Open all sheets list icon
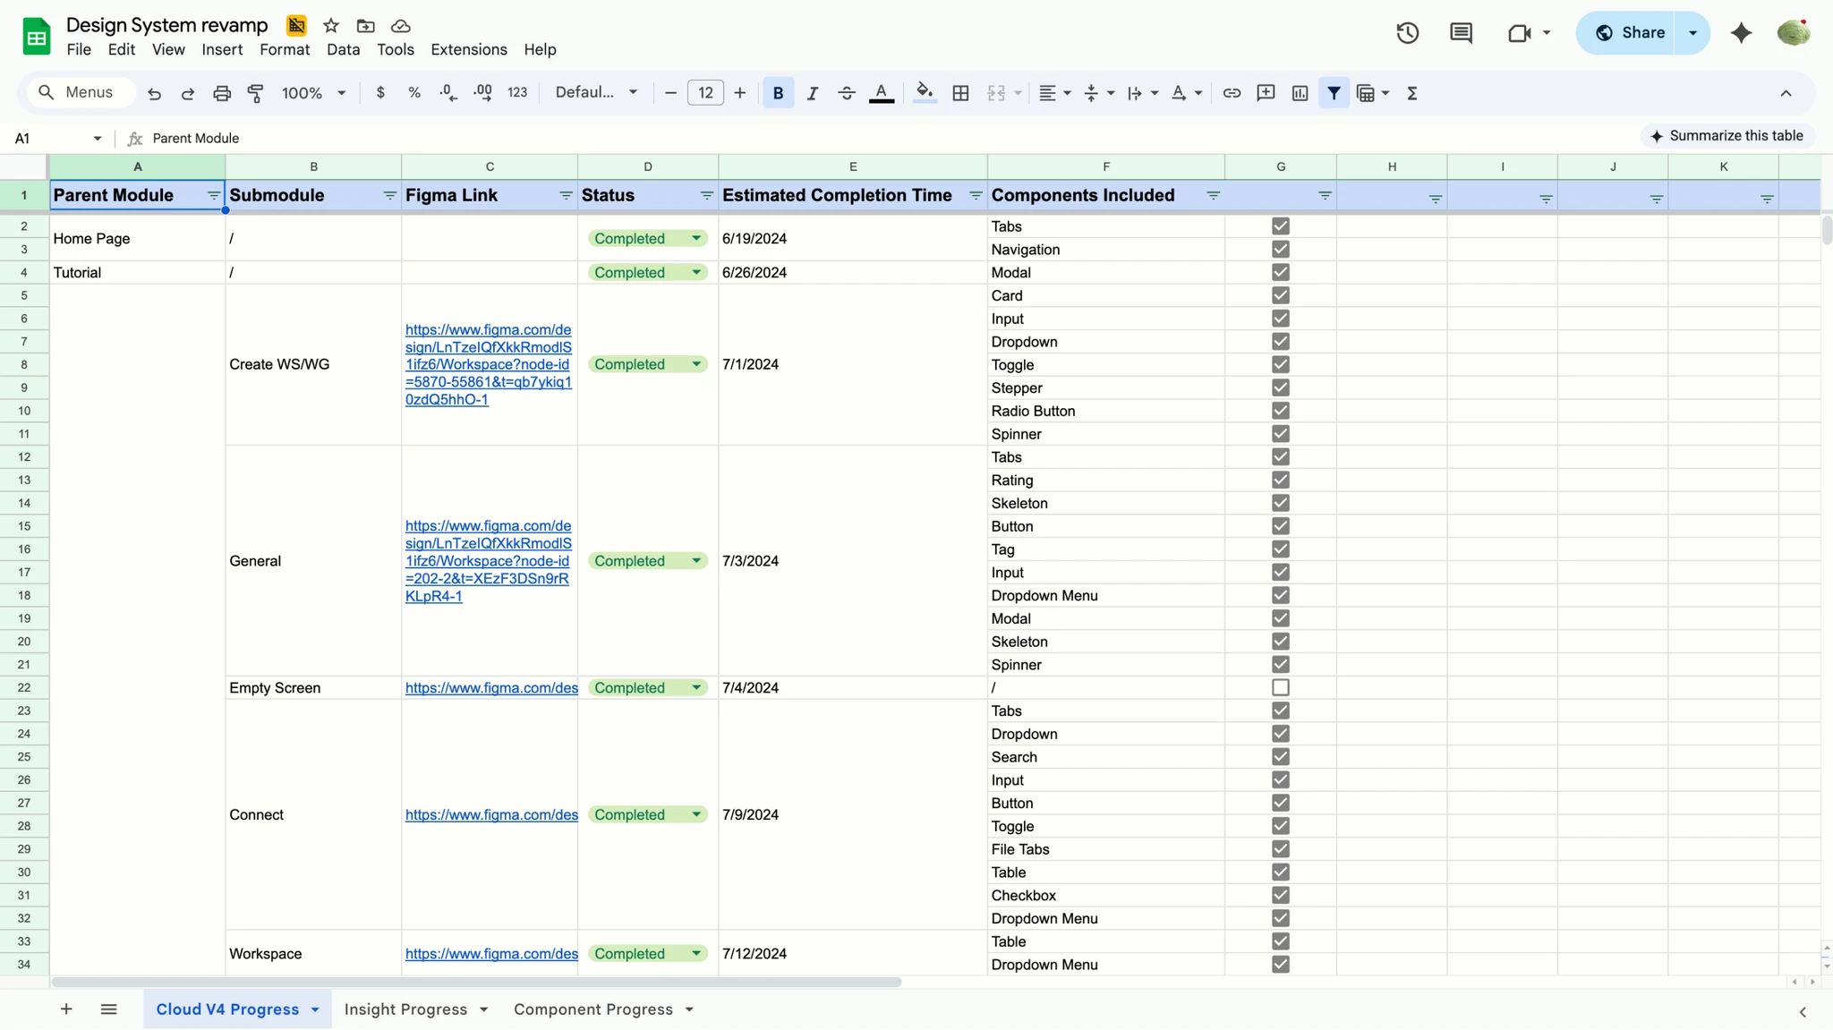The image size is (1833, 1030). pos(109,1009)
